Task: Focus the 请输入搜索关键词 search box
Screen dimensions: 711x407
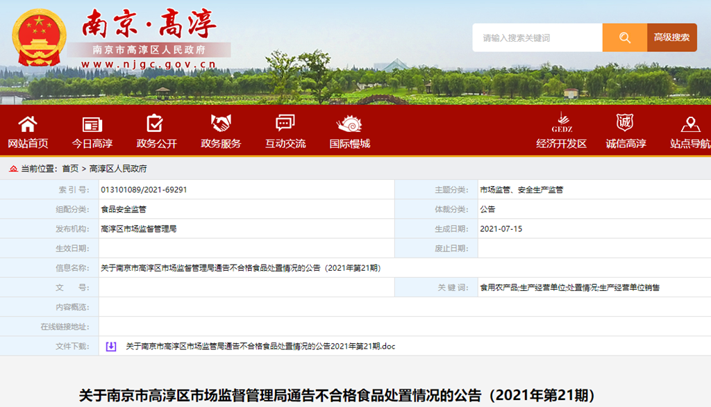Action: 537,38
